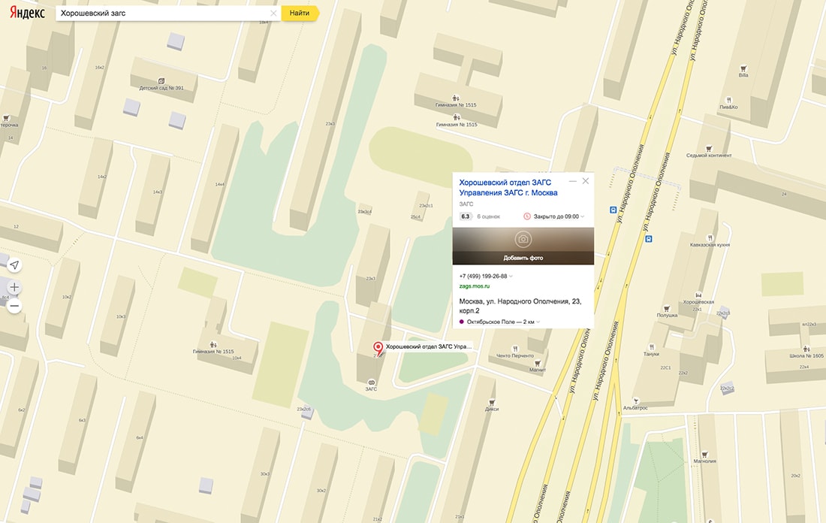This screenshot has height=523, width=826.
Task: Click the ЗАГС category text in card
Action: click(466, 204)
